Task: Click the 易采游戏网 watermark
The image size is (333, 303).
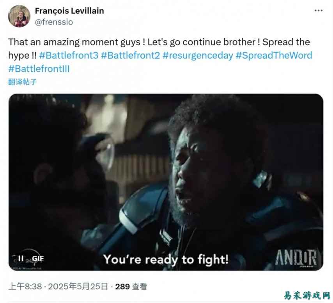Action: click(x=307, y=296)
